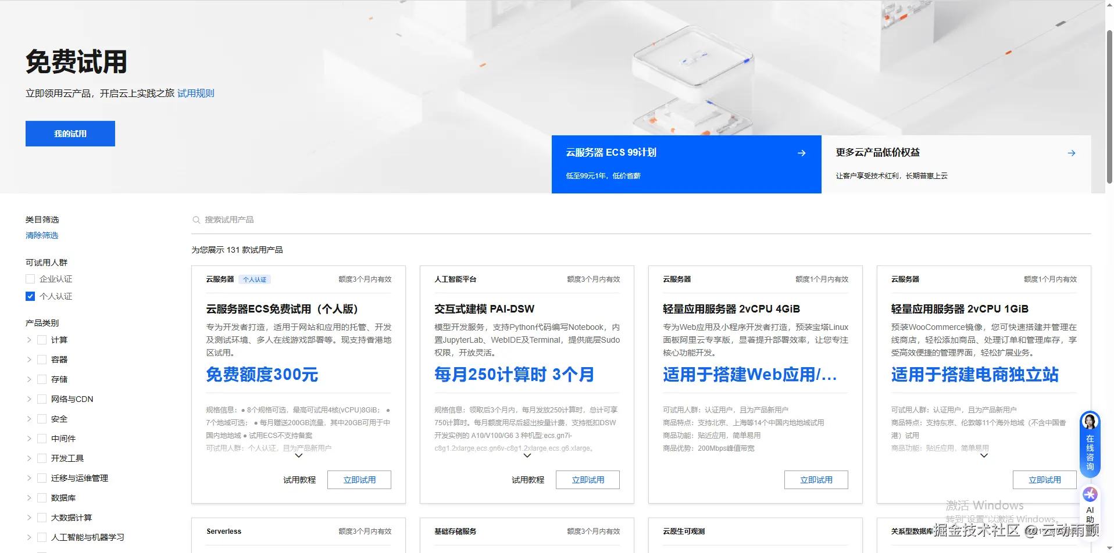The width and height of the screenshot is (1114, 553).
Task: Click the Serverless card header
Action: point(224,532)
